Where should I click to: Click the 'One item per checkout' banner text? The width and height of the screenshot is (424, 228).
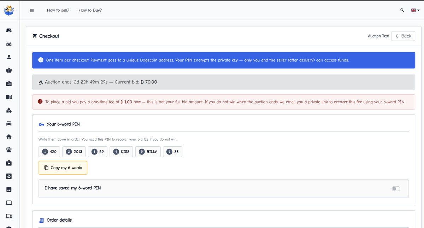point(198,60)
